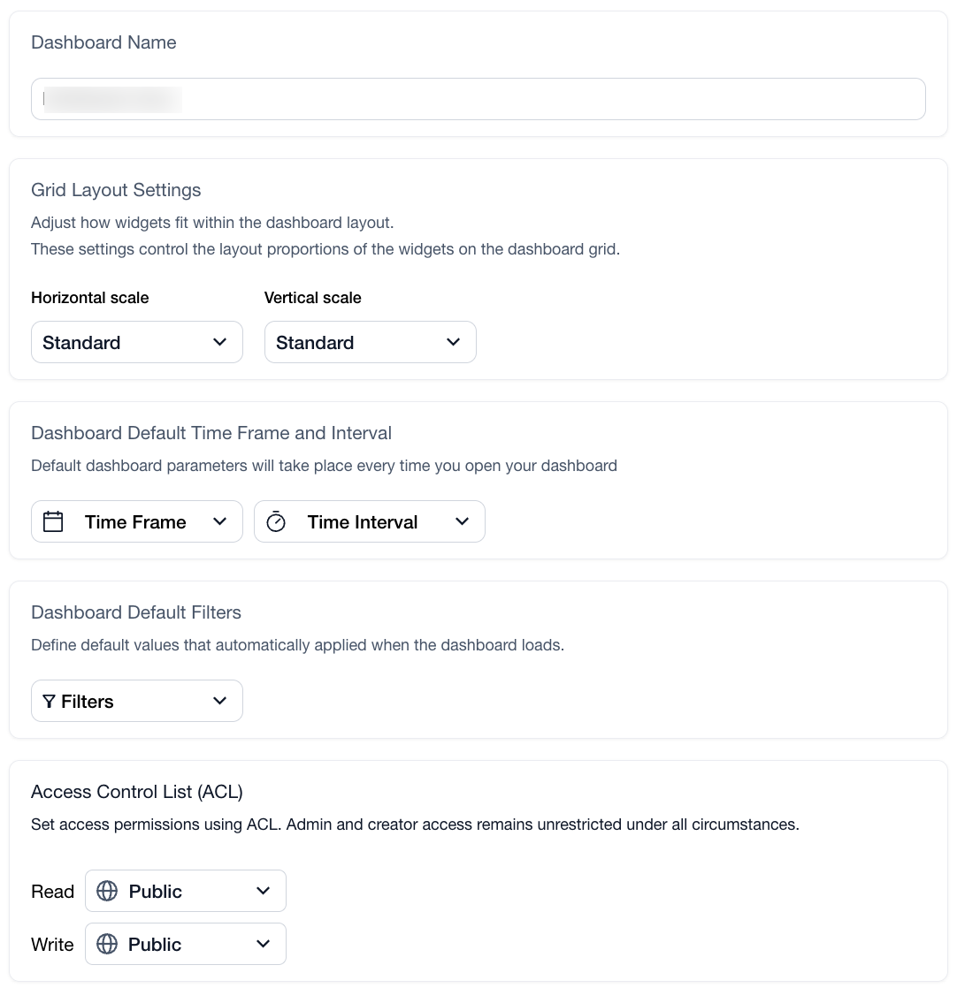
Task: Click the Horizontal scale chevron arrow
Action: [x=220, y=342]
